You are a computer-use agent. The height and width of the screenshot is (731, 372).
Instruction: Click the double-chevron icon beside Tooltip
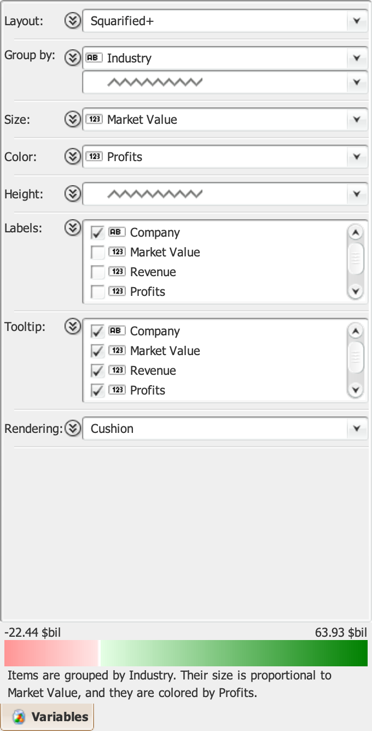click(72, 327)
